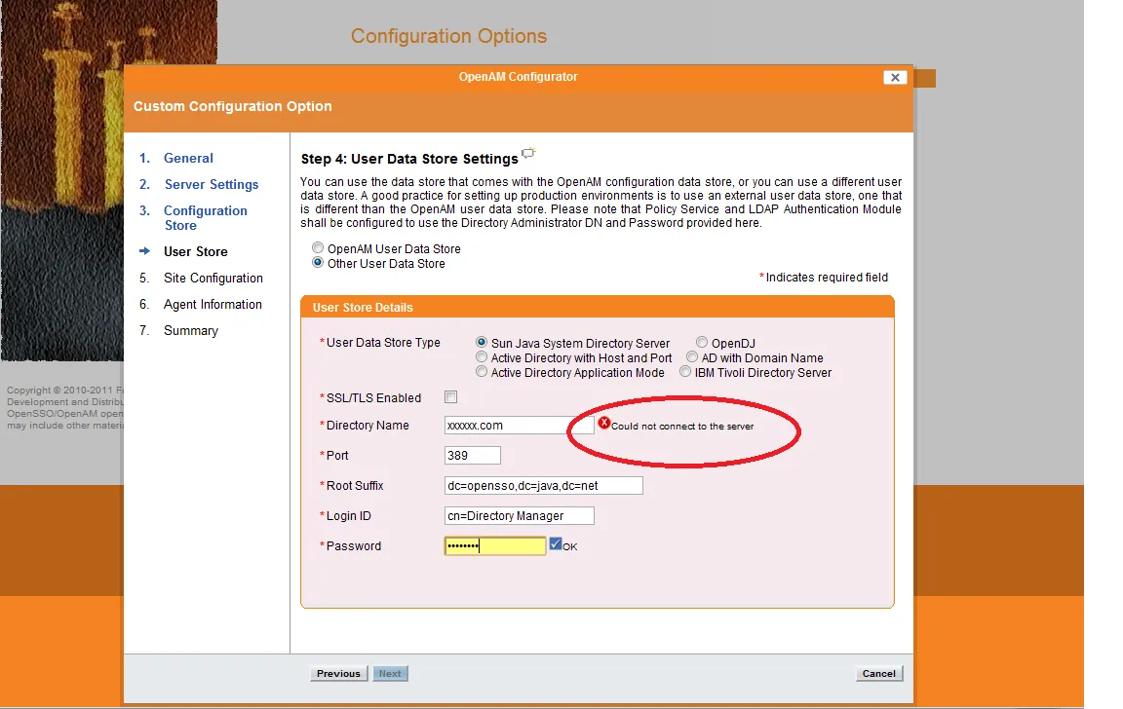
Task: Click Summary step in sidebar
Action: click(x=190, y=331)
